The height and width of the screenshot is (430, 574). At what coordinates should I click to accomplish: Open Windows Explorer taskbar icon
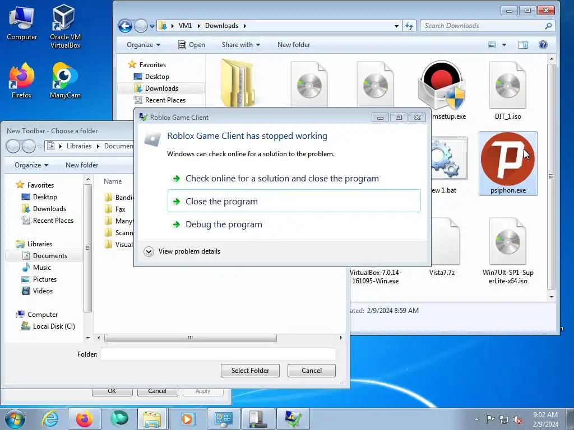pyautogui.click(x=152, y=419)
